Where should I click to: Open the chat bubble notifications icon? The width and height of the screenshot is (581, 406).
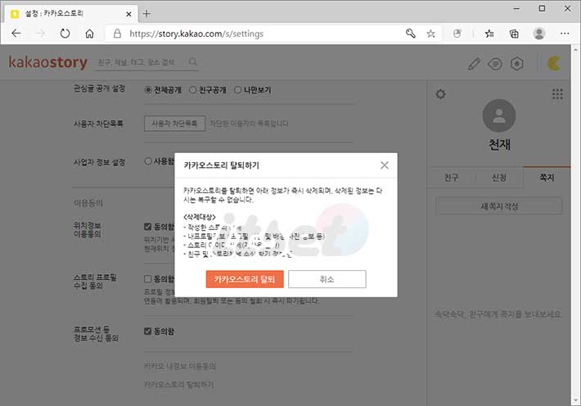pos(495,64)
